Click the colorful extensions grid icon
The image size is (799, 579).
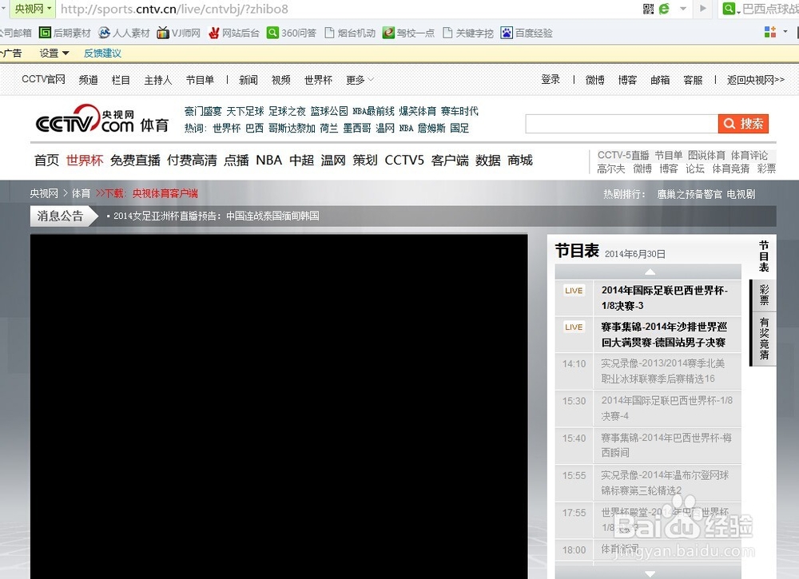(770, 32)
